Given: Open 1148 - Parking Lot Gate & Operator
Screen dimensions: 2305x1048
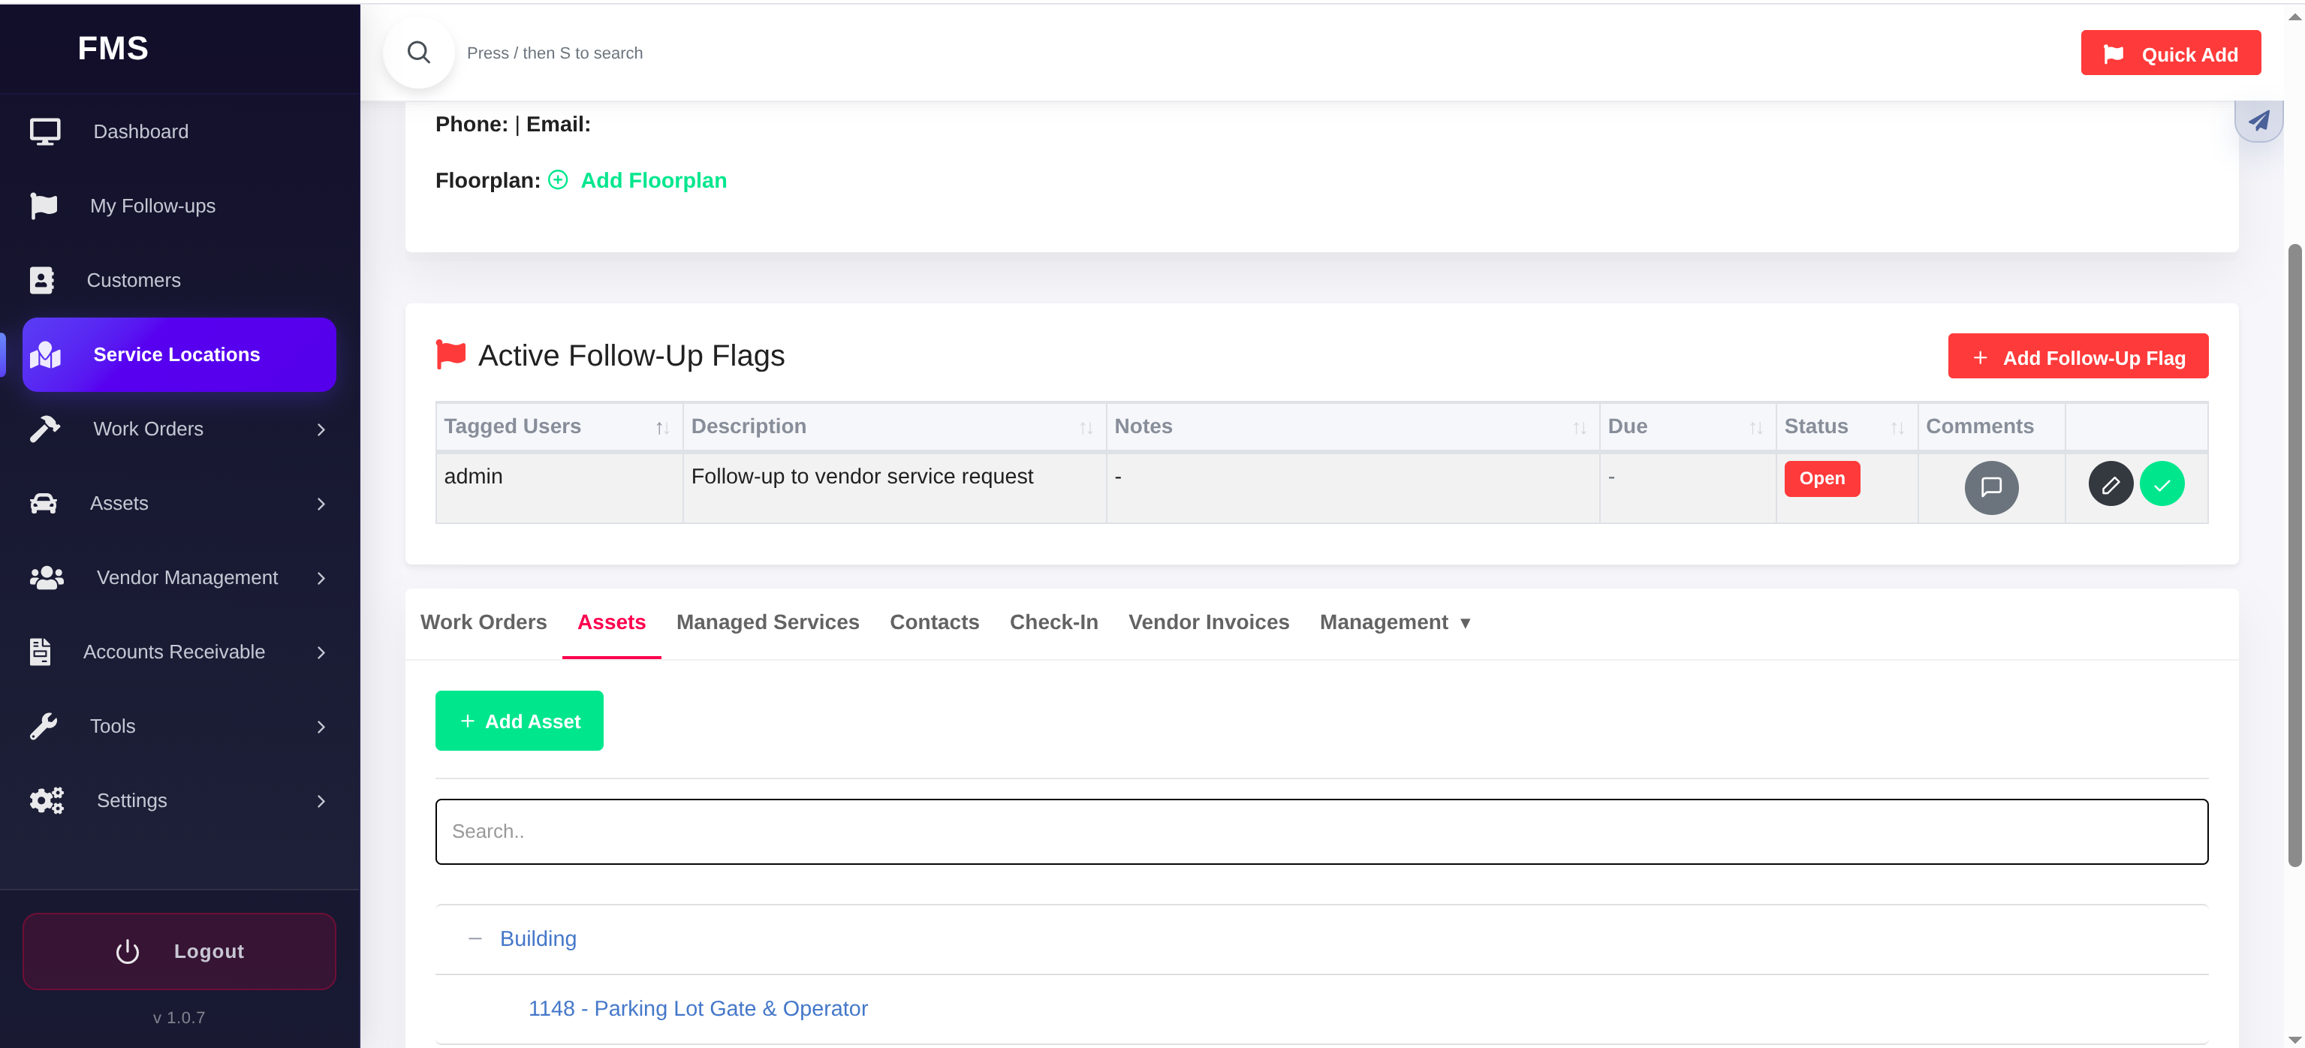Looking at the screenshot, I should click(698, 1007).
